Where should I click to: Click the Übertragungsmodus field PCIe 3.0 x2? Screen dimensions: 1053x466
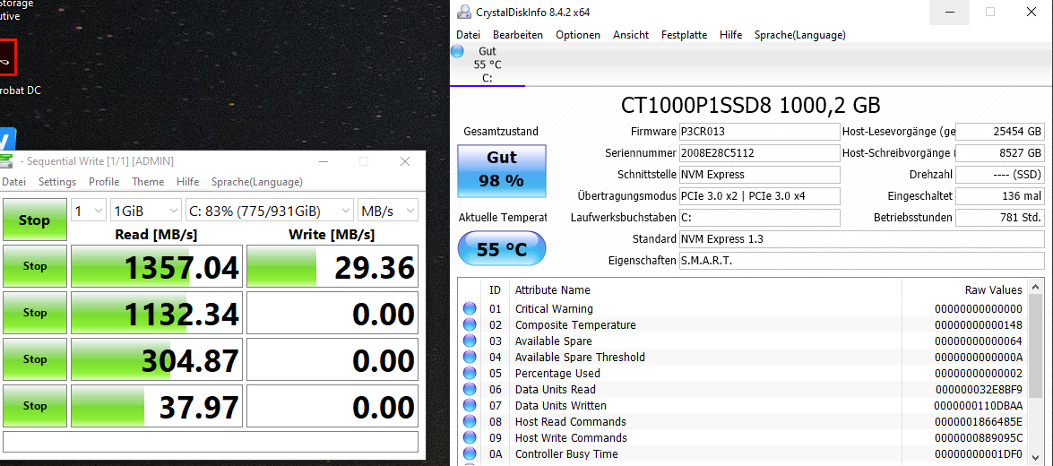tap(760, 196)
